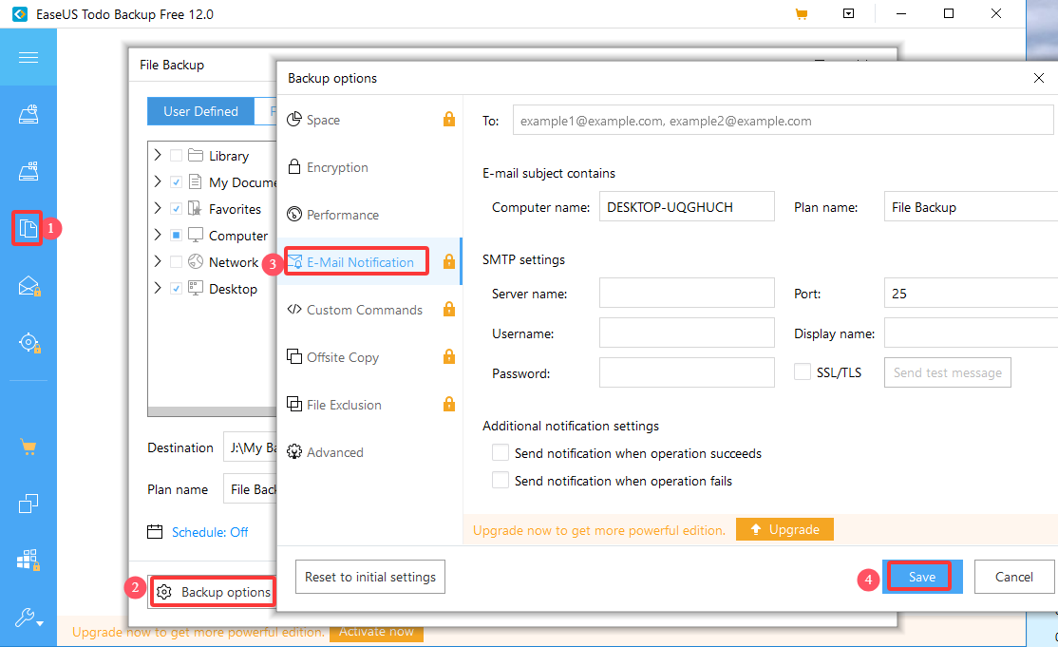Open the Offsite Copy section
The width and height of the screenshot is (1058, 647).
tap(369, 357)
